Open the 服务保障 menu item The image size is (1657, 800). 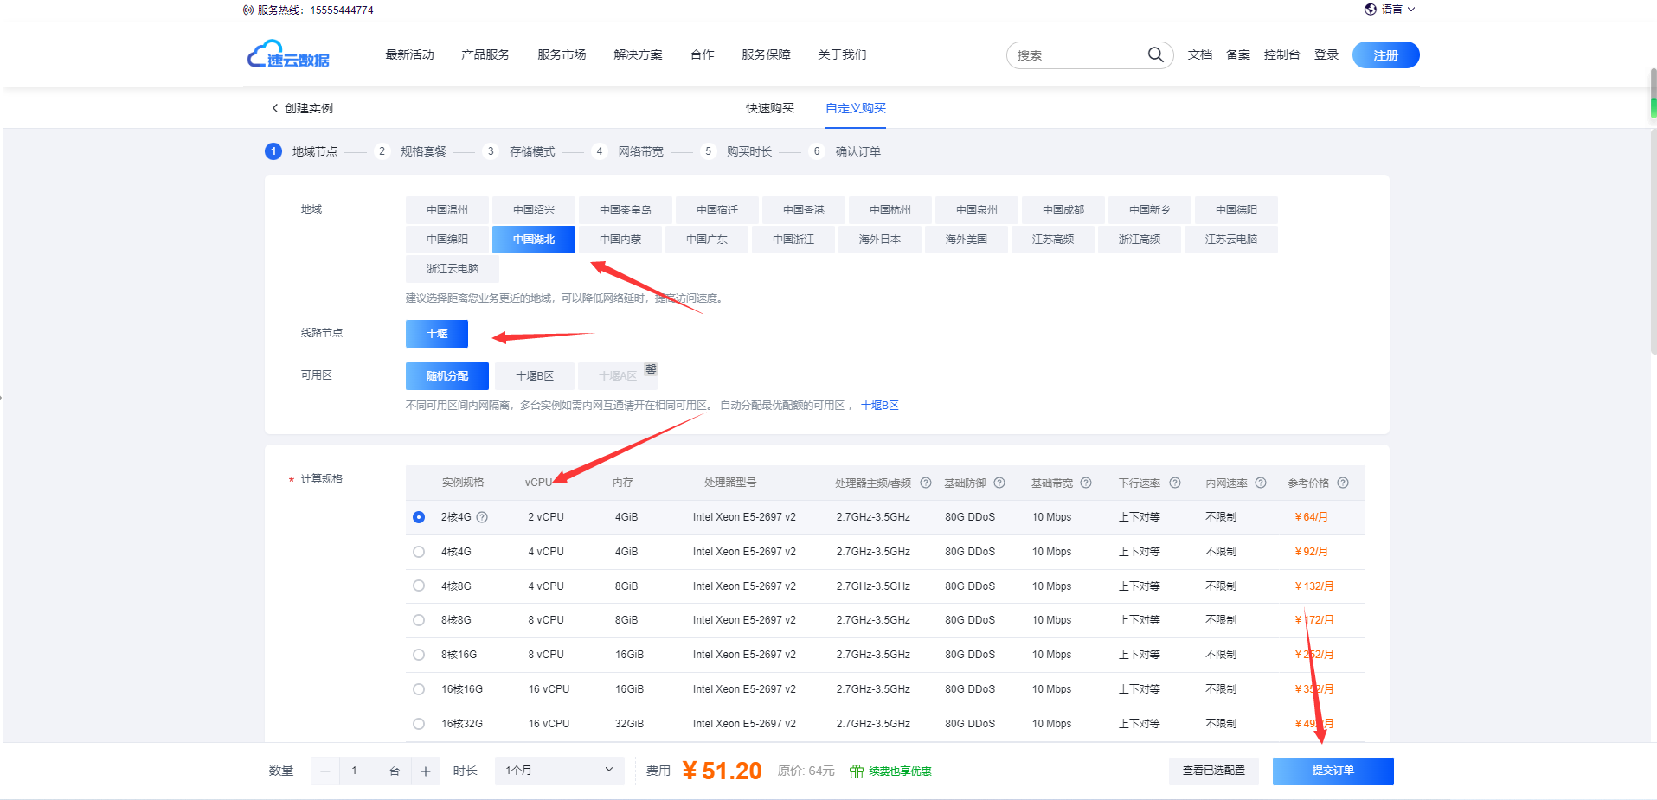click(x=766, y=54)
